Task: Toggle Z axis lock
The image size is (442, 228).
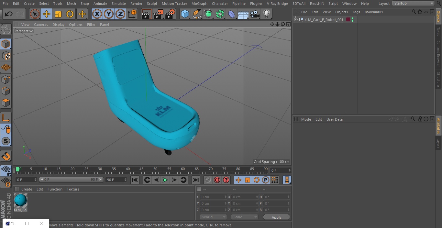Action: (120, 14)
